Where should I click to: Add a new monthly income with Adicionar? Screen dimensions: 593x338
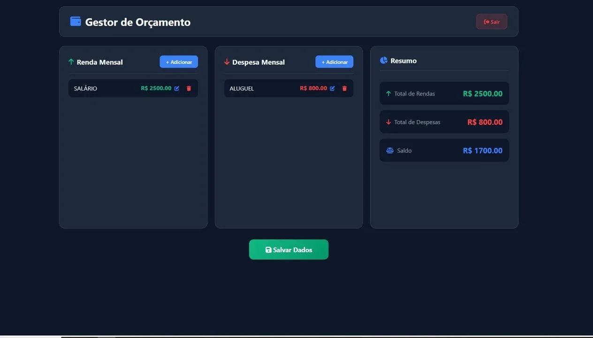pos(179,62)
